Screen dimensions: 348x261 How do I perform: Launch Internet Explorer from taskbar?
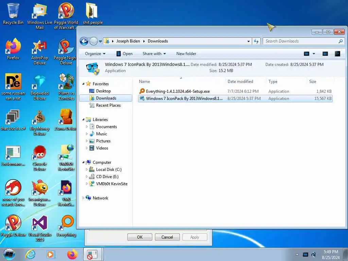[30, 254]
